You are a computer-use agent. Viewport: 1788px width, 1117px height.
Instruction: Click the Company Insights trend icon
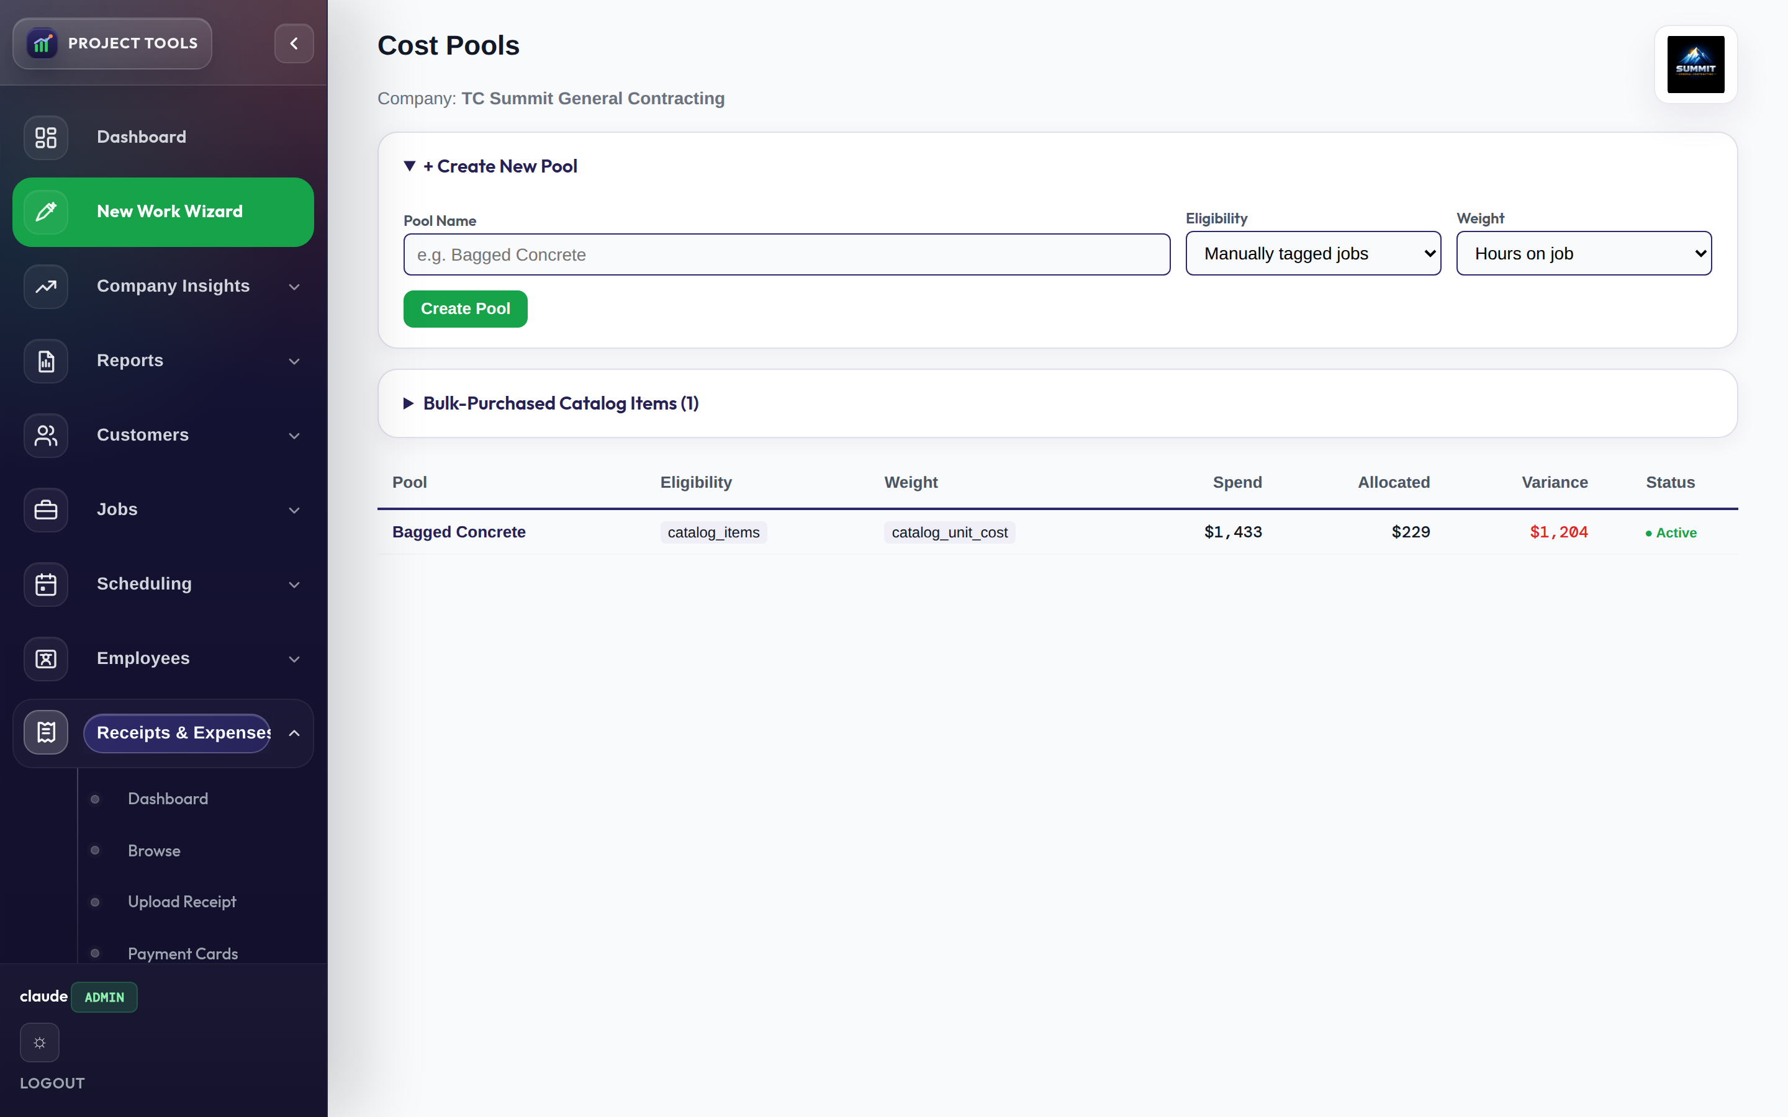tap(46, 287)
